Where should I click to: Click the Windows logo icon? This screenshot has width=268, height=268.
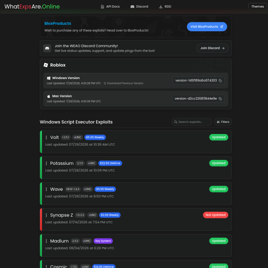[x=49, y=78]
